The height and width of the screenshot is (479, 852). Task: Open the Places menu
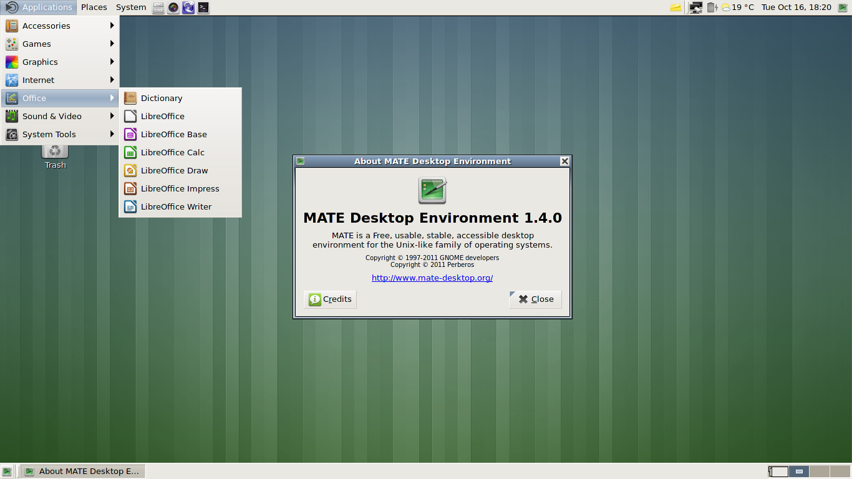94,7
